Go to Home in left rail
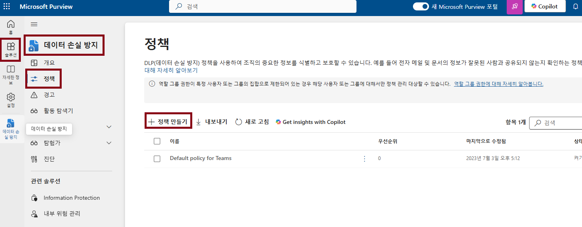Viewport: 582px width, 227px height. click(11, 27)
